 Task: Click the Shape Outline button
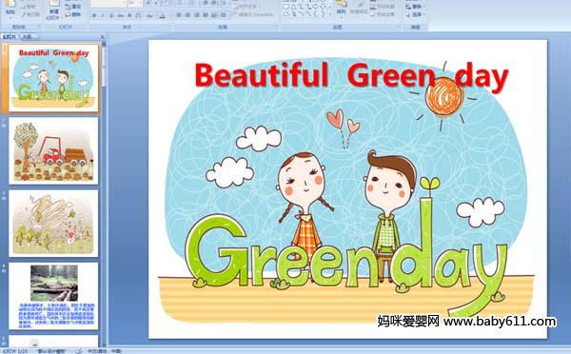click(383, 7)
